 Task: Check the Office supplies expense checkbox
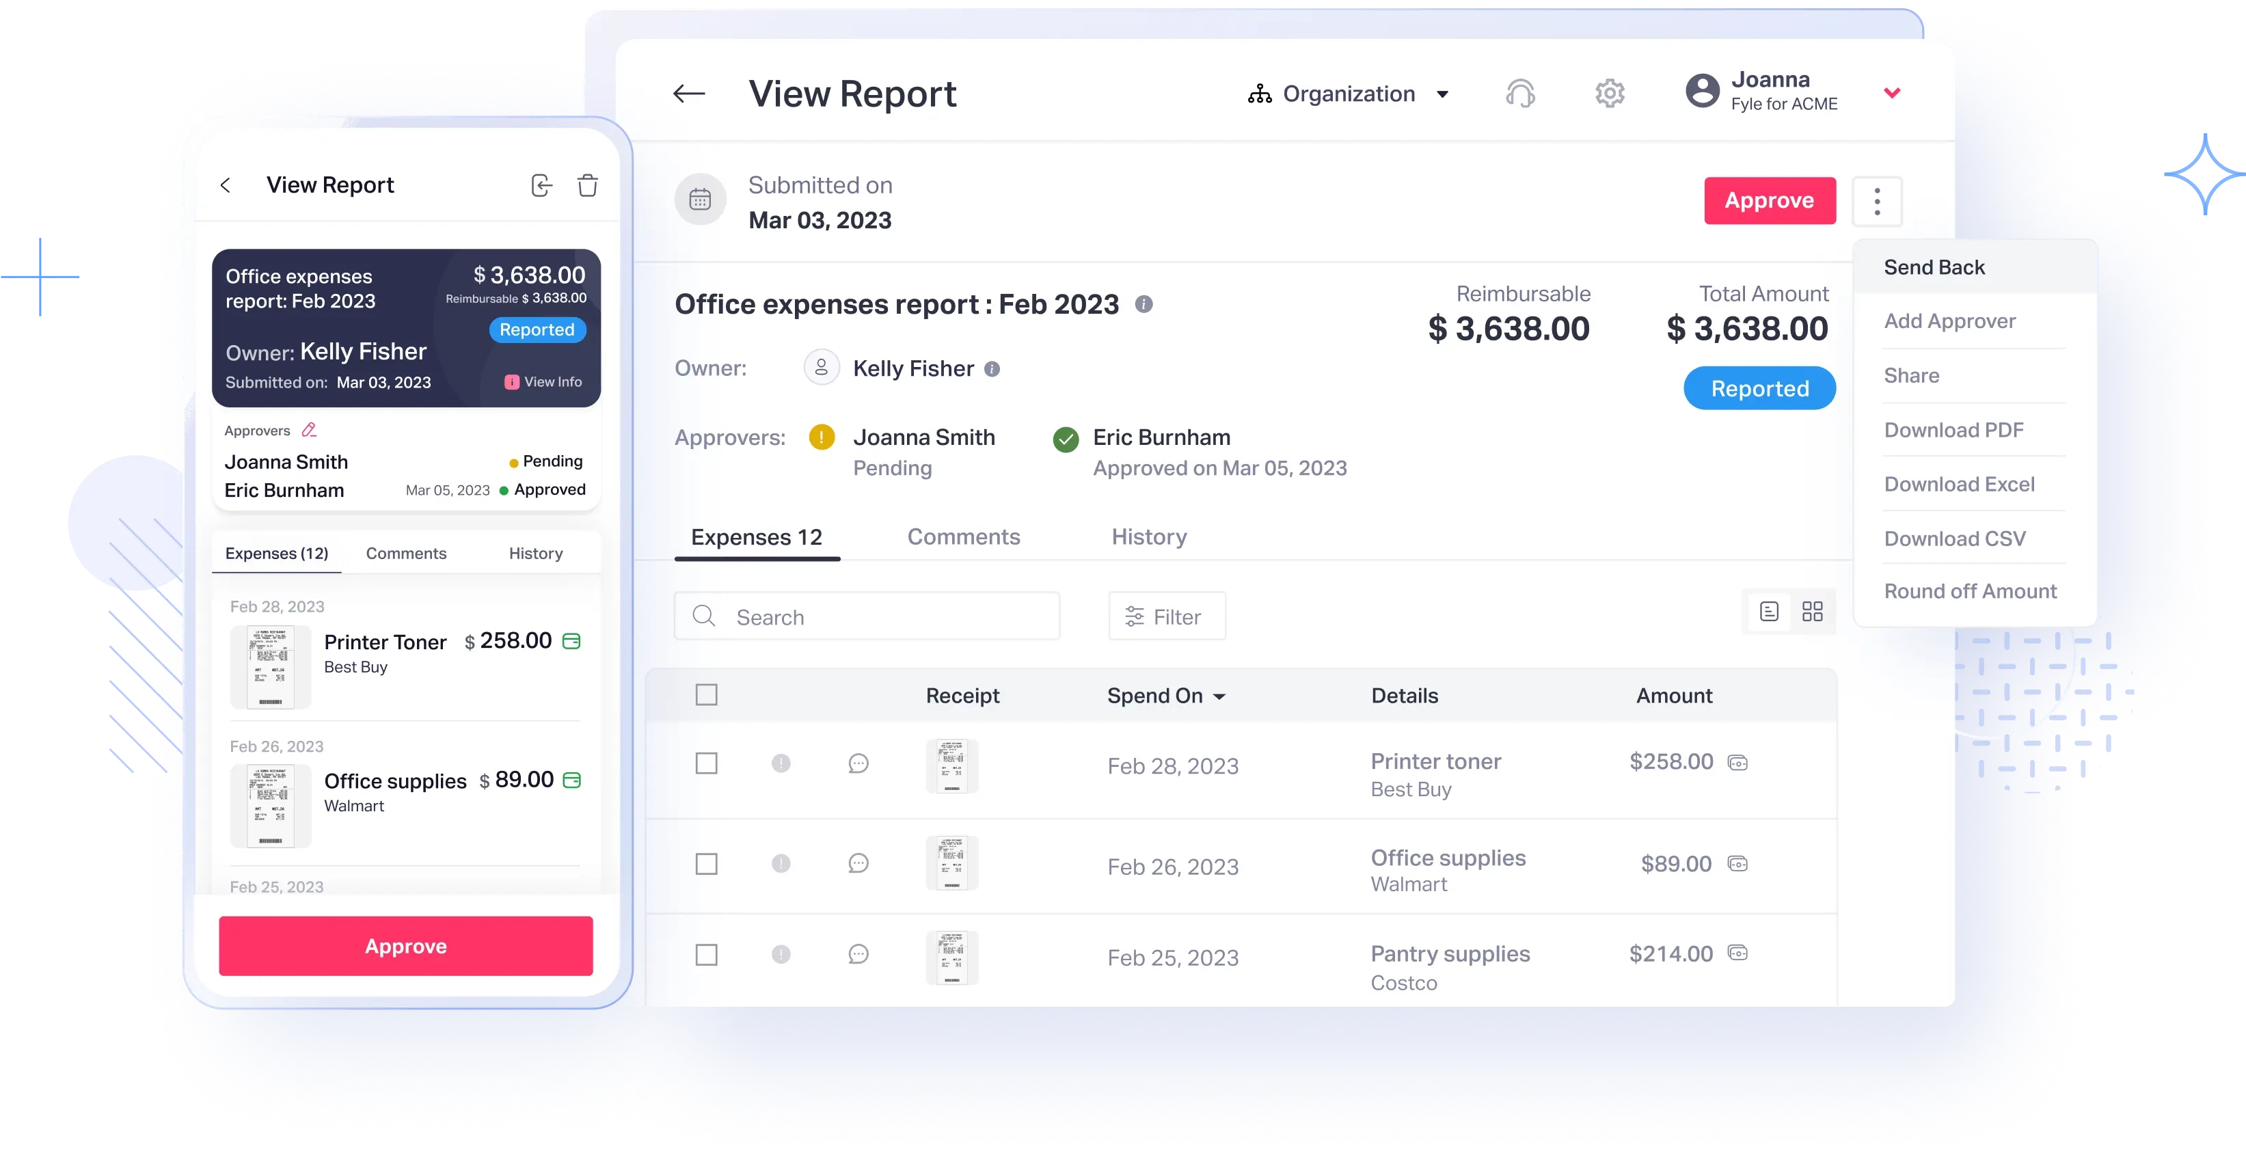706,864
